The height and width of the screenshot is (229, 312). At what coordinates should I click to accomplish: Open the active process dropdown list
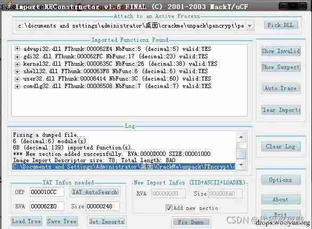[250, 26]
